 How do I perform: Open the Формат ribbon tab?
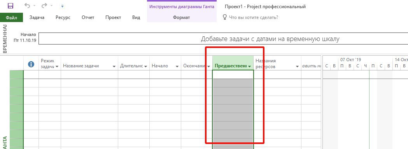point(181,18)
